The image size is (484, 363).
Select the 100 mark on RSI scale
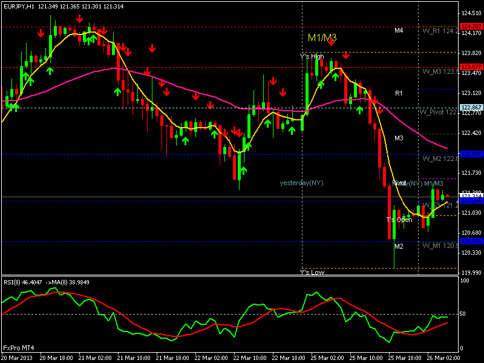pyautogui.click(x=465, y=280)
